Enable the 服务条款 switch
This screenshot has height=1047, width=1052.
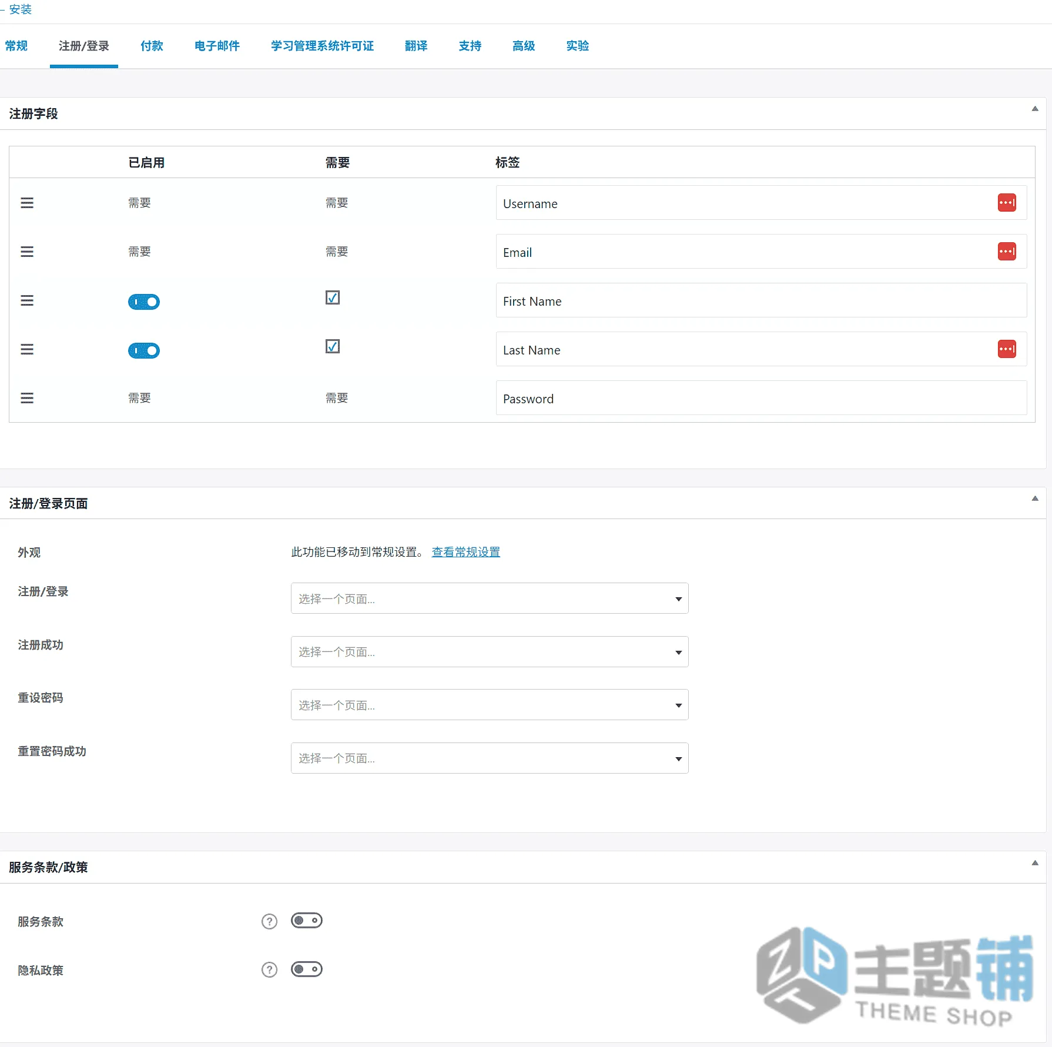(x=307, y=921)
